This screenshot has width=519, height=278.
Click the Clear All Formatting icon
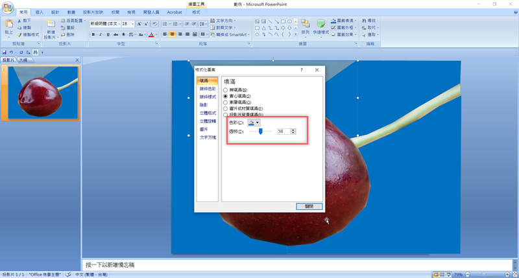[x=154, y=24]
